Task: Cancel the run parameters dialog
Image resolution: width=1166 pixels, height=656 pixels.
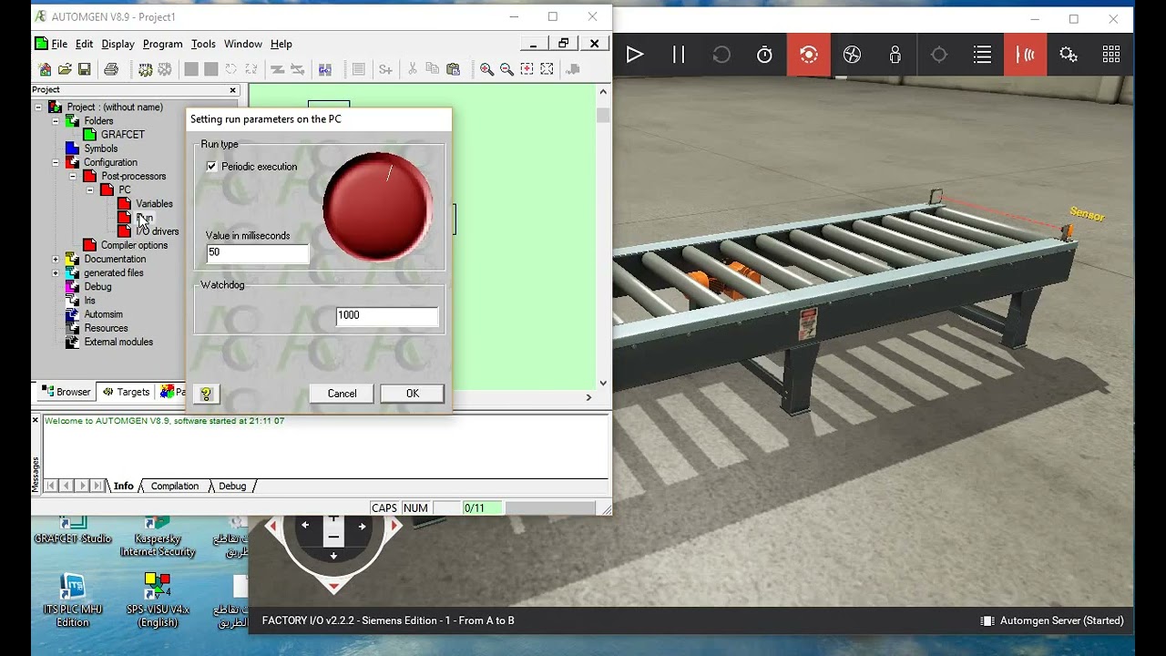Action: tap(343, 394)
